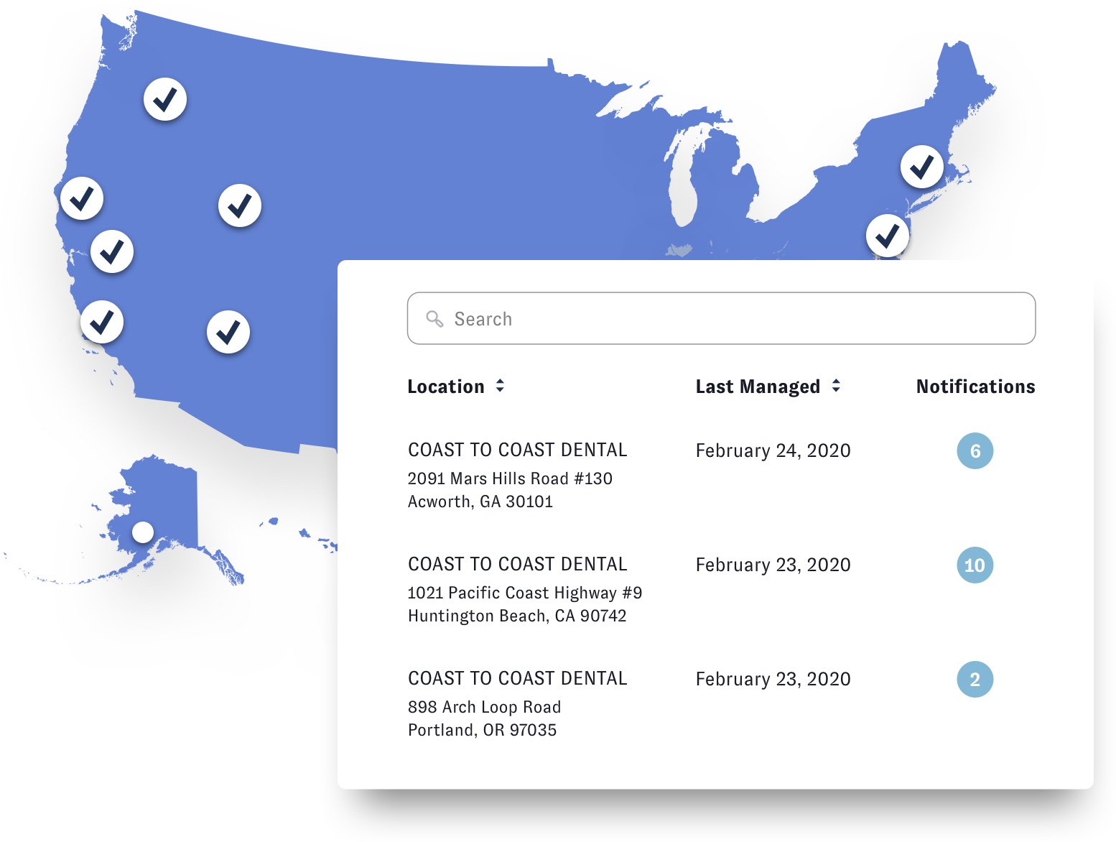1116x842 pixels.
Task: Select the checkmark marker in central California
Action: [x=112, y=251]
